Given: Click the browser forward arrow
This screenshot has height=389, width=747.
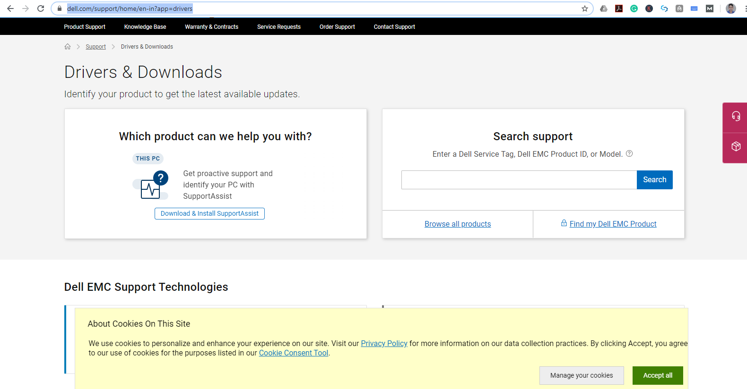Looking at the screenshot, I should (x=26, y=8).
